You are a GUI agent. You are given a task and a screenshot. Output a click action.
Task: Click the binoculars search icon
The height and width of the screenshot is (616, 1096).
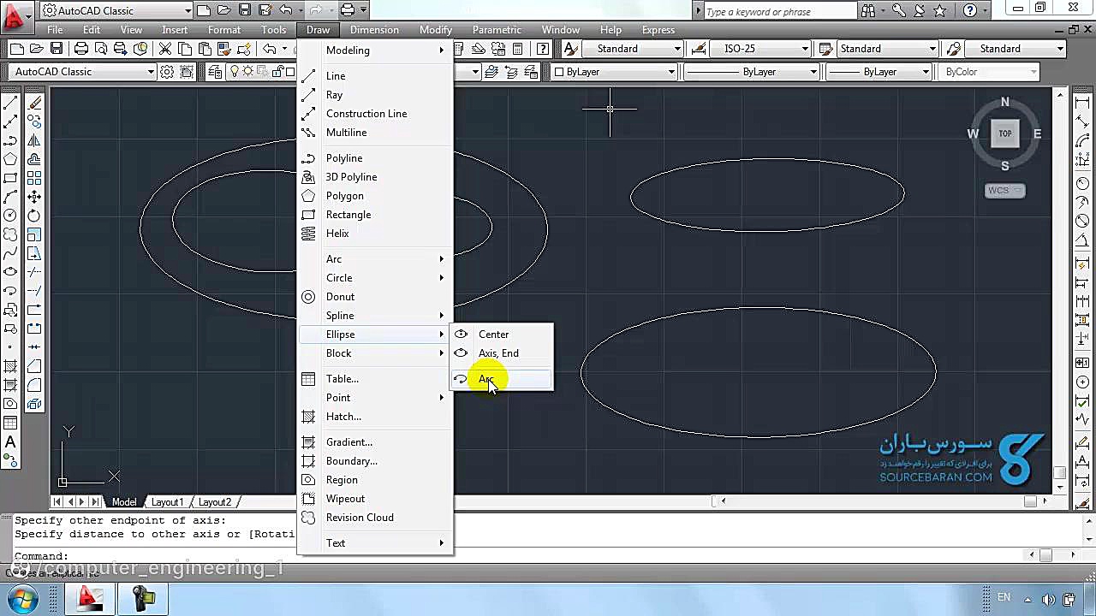[868, 10]
